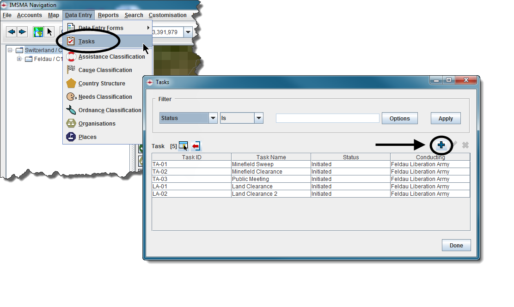Click the column chooser icon beside Task
The image size is (514, 307).
coord(184,146)
